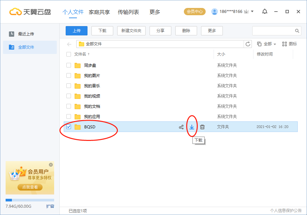
Task: Click the crown membership icon beside the account number
Action: coord(246,12)
